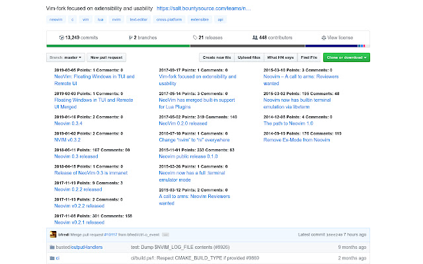Expand the Clone or download menu
The image size is (423, 264).
coord(346,57)
